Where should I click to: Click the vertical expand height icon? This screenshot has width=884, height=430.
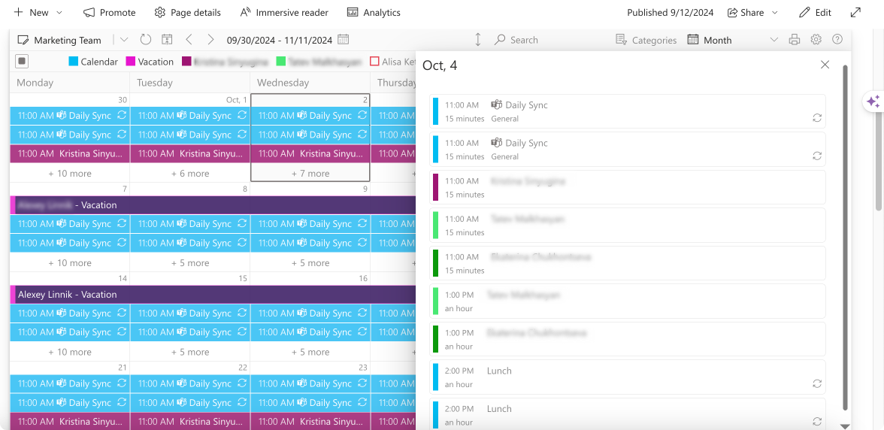[x=477, y=39]
